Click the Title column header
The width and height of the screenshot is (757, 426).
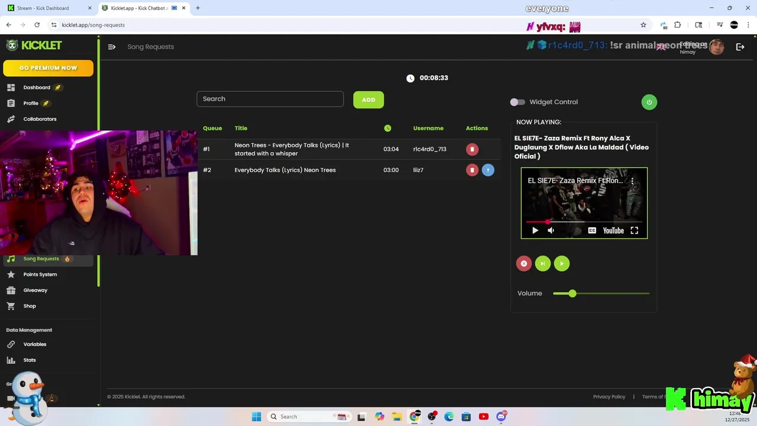tap(241, 128)
